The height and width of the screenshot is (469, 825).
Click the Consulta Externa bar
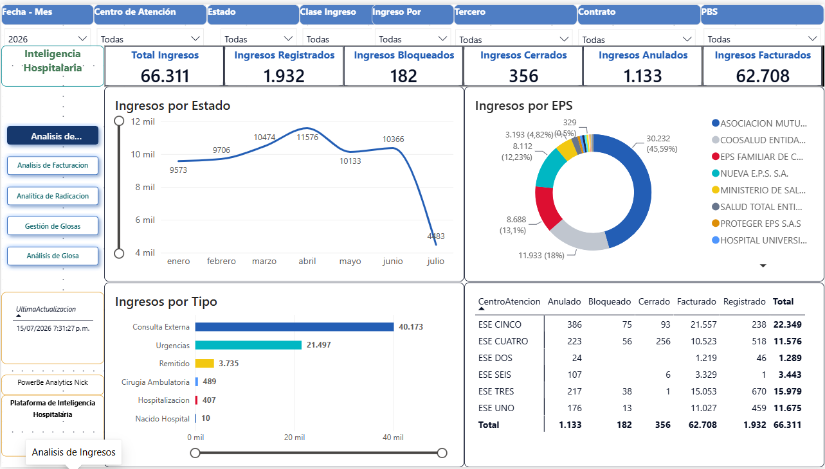tap(295, 327)
